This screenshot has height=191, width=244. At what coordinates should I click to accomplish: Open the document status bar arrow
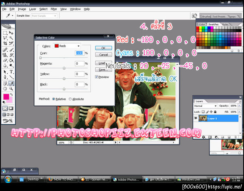coord(115,143)
